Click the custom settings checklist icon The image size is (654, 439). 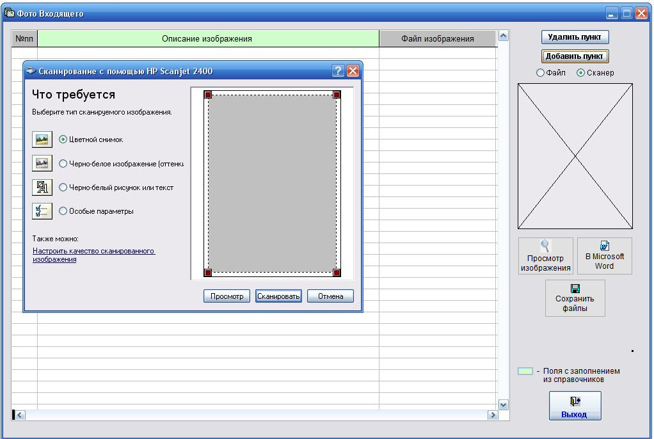click(x=42, y=211)
